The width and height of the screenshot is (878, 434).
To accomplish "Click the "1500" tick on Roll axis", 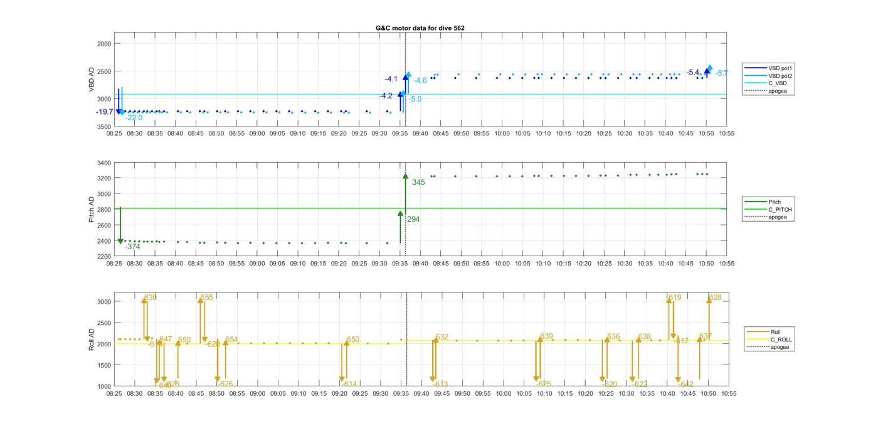I will [x=104, y=365].
